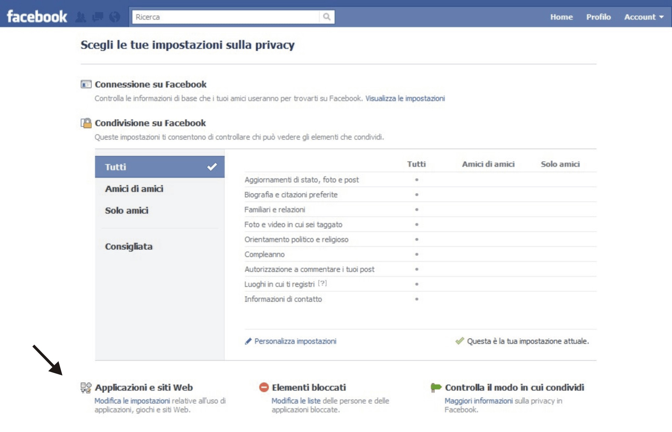The height and width of the screenshot is (432, 672).
Task: Click the Solo amici column header
Action: [x=560, y=164]
